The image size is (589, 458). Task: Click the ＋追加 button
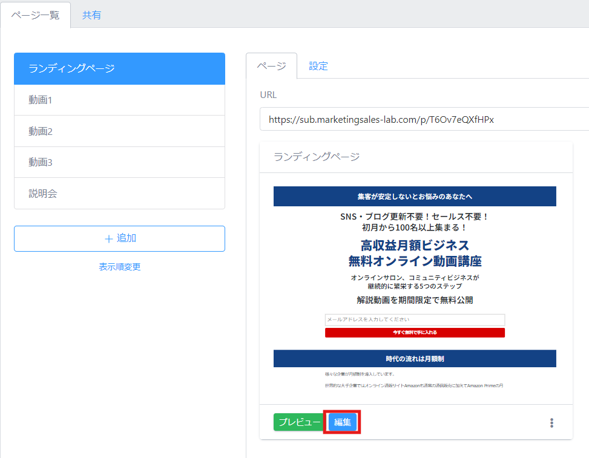point(119,238)
